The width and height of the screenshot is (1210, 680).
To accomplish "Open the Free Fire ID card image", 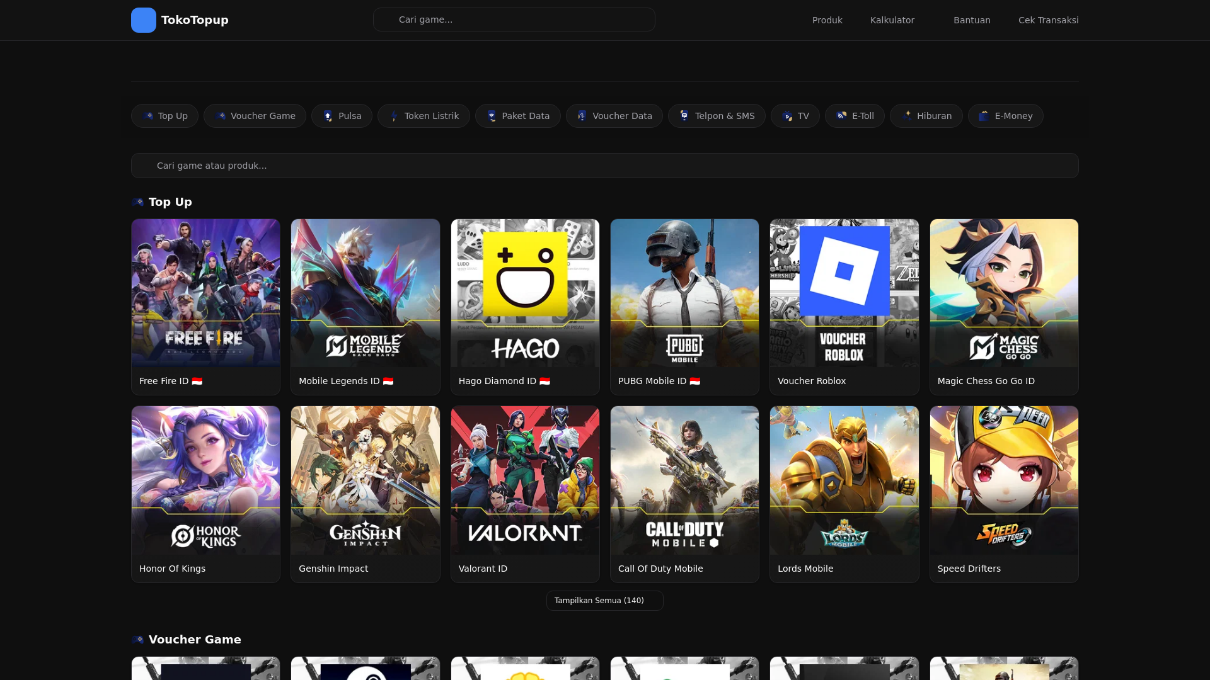I will pyautogui.click(x=205, y=293).
